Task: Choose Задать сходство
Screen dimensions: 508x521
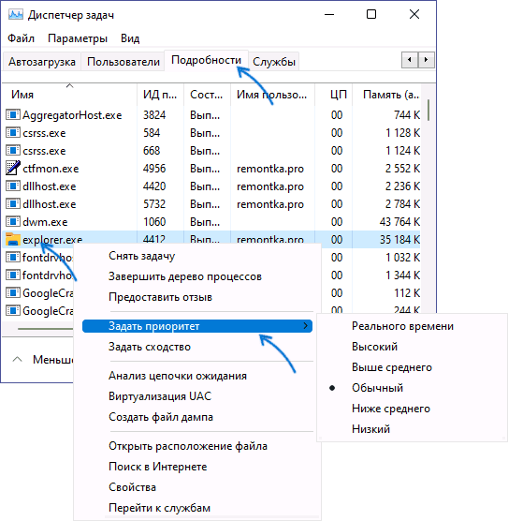Action: pos(150,347)
